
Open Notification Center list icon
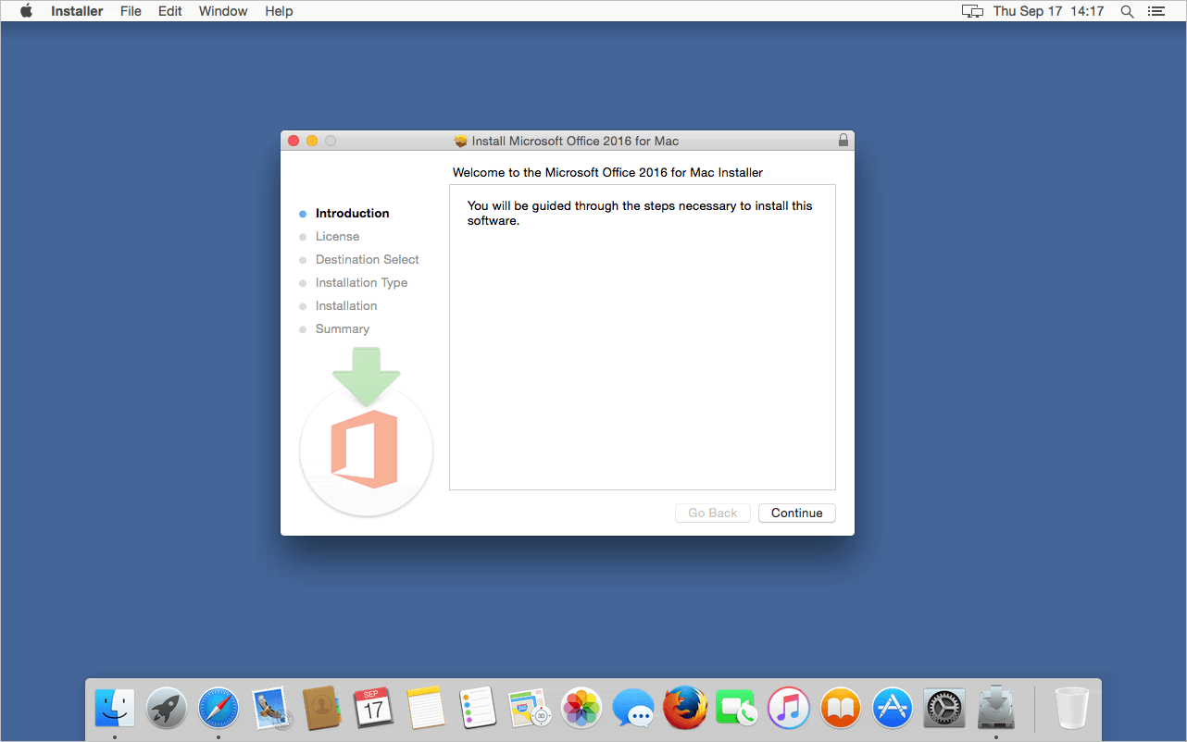[x=1156, y=11]
